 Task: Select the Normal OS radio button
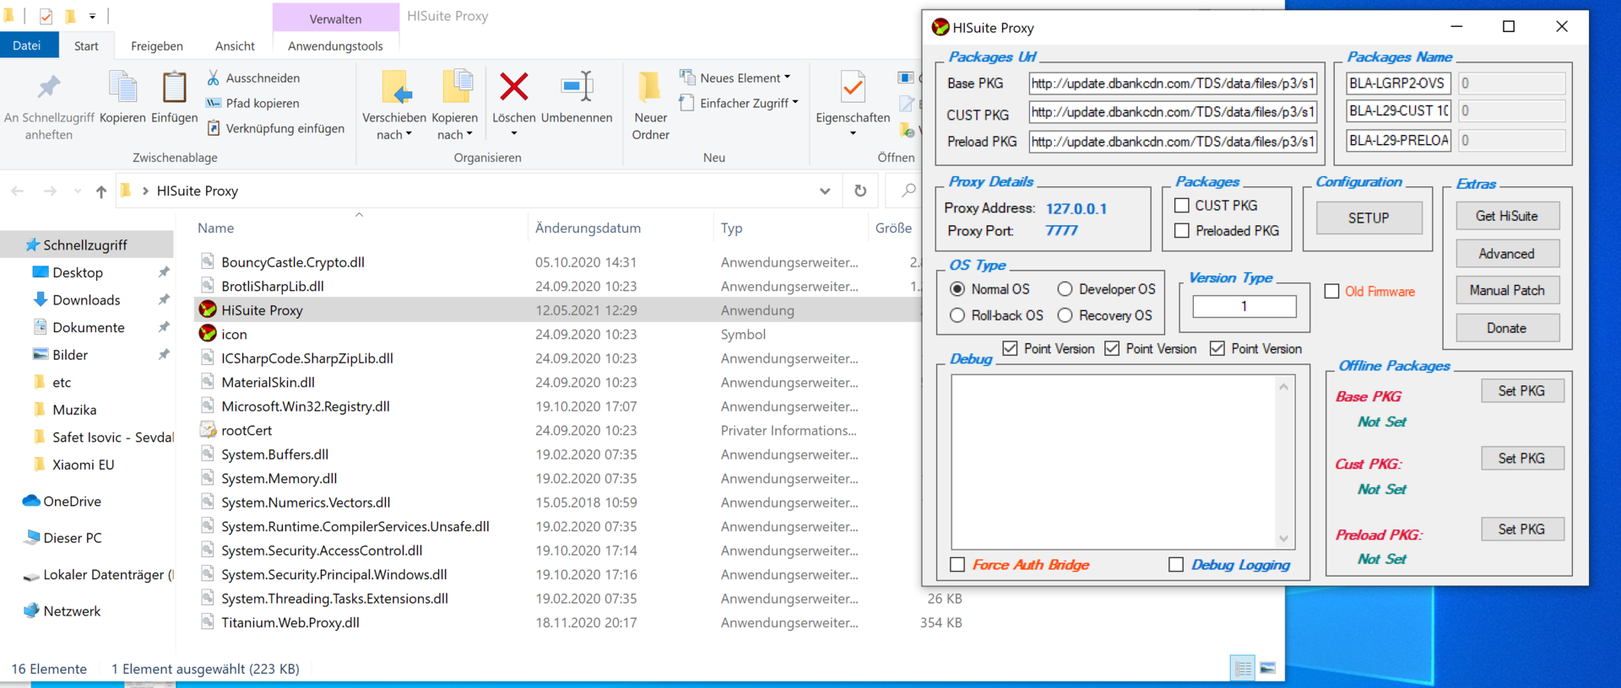957,289
